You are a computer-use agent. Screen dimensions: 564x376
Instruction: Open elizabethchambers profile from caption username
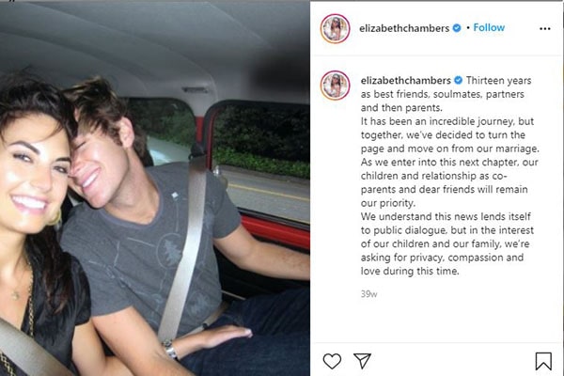click(x=406, y=81)
